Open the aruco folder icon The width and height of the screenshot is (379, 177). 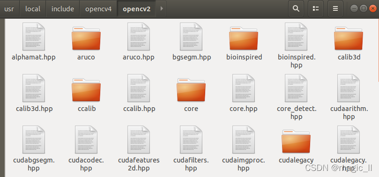86,38
